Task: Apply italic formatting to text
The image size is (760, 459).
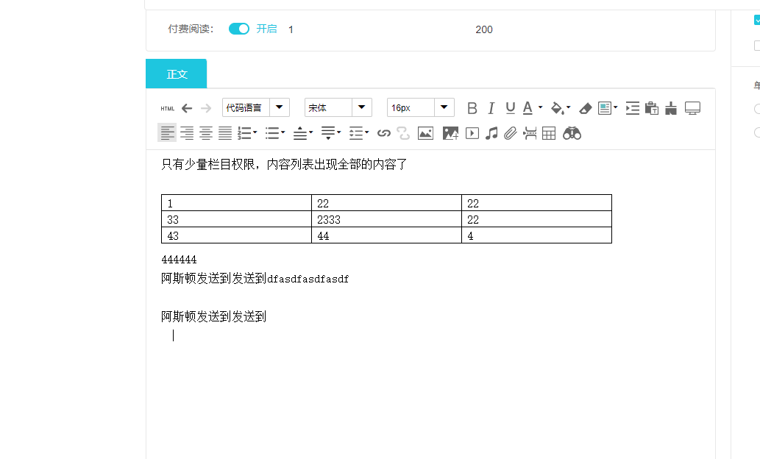Action: (x=491, y=108)
